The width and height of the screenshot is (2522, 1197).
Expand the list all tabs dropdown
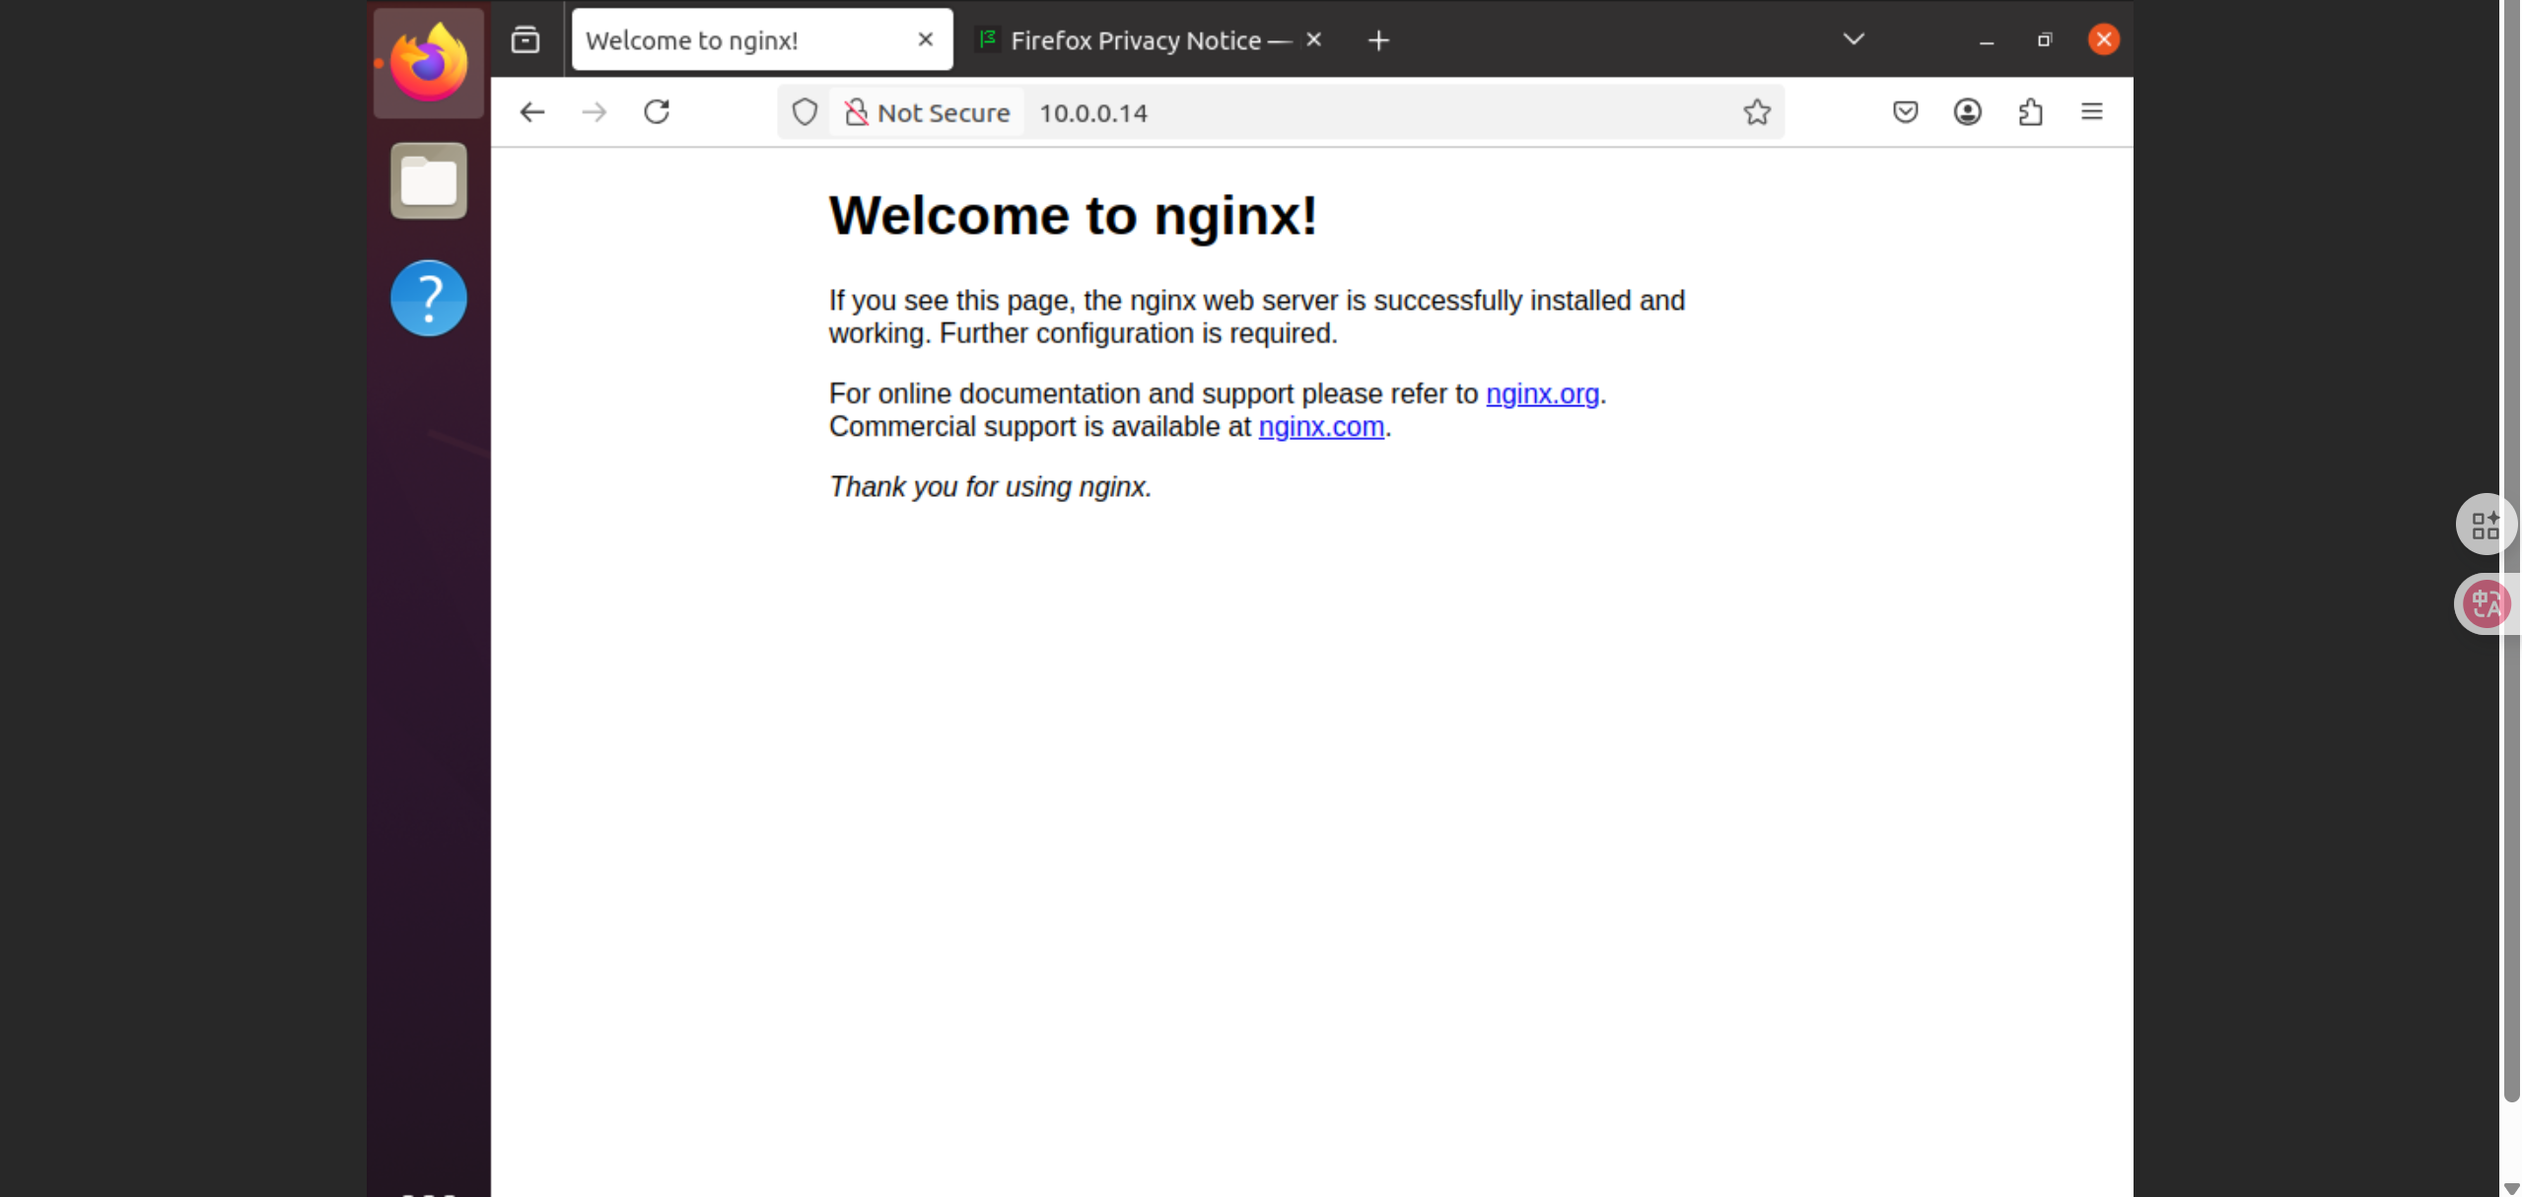[1854, 39]
